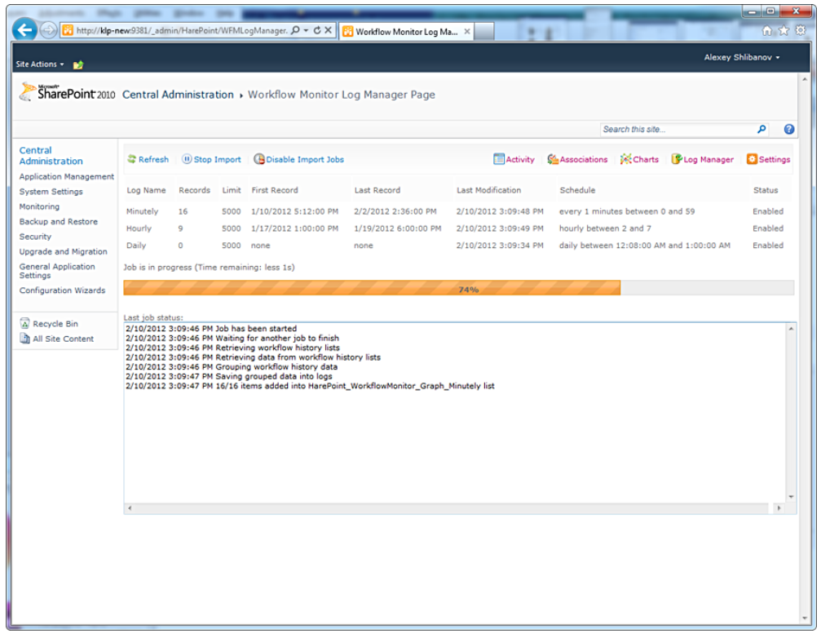
Task: Click the orange job progress bar
Action: click(x=372, y=288)
